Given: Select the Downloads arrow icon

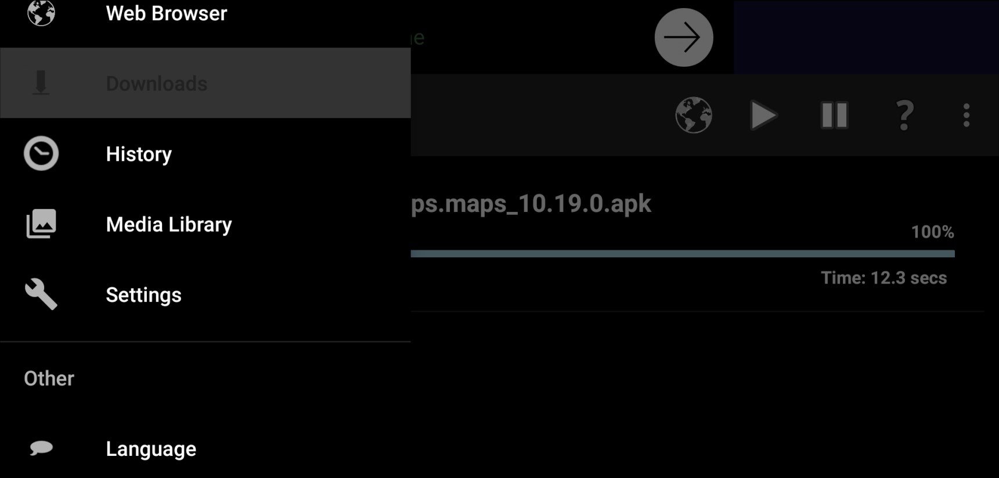Looking at the screenshot, I should click(41, 82).
